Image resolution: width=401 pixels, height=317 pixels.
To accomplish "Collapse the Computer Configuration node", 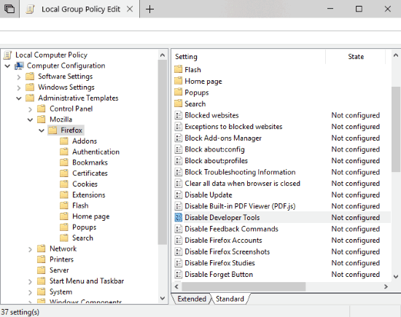I will pyautogui.click(x=7, y=66).
